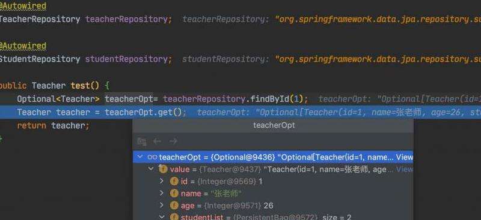Image resolution: width=481 pixels, height=220 pixels.
Task: Click the field icon beside age
Action: (x=174, y=206)
